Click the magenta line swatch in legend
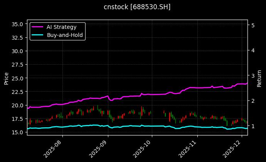 38,27
